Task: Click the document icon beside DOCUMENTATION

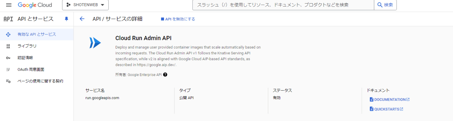Action: pyautogui.click(x=371, y=100)
